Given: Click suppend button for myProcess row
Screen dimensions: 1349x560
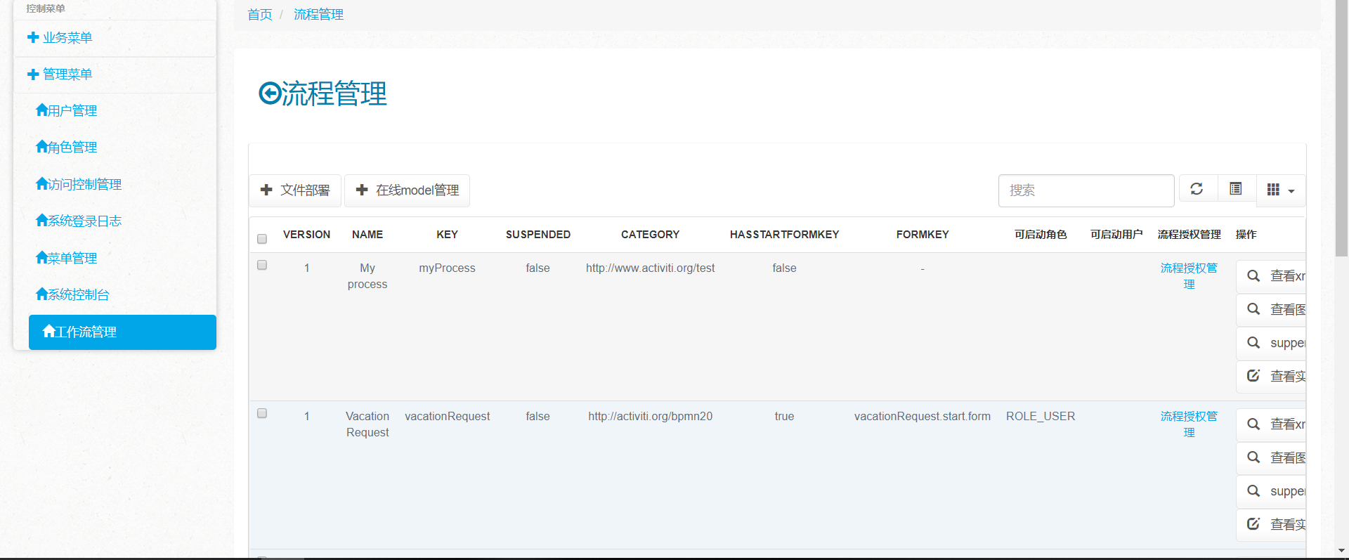Looking at the screenshot, I should [x=1272, y=343].
